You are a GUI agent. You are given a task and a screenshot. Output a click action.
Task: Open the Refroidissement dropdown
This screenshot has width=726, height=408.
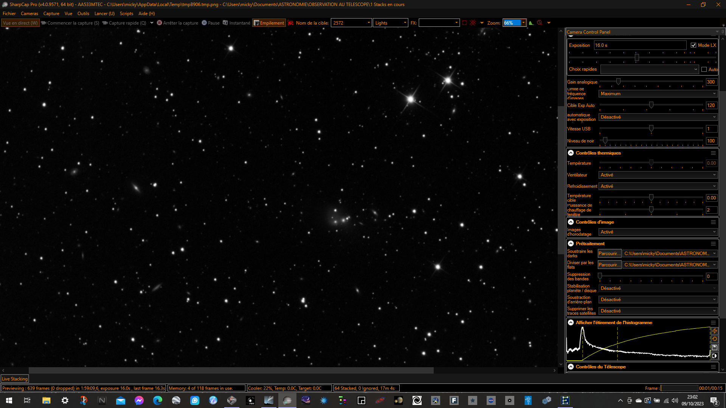tap(658, 186)
